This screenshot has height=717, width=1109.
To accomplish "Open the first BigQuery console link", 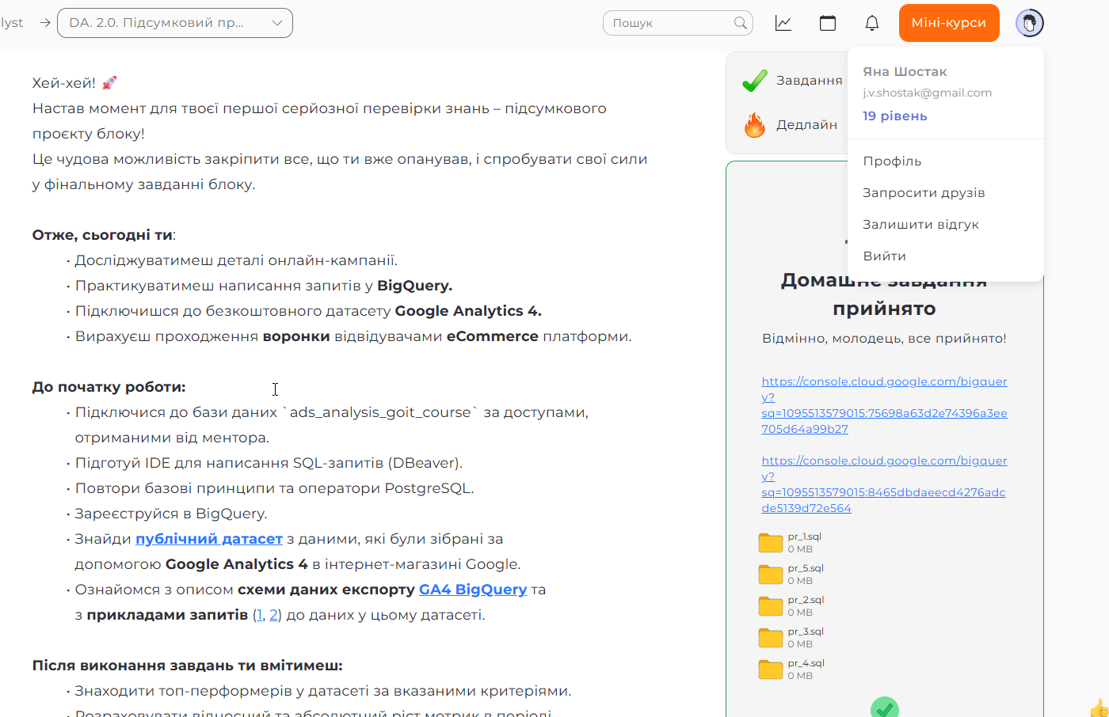I will point(884,405).
